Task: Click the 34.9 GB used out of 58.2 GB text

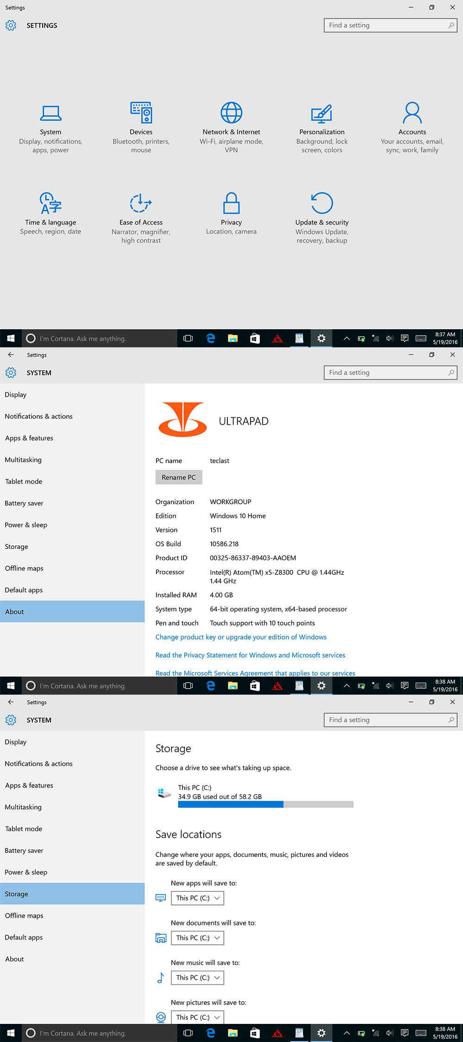Action: [220, 797]
